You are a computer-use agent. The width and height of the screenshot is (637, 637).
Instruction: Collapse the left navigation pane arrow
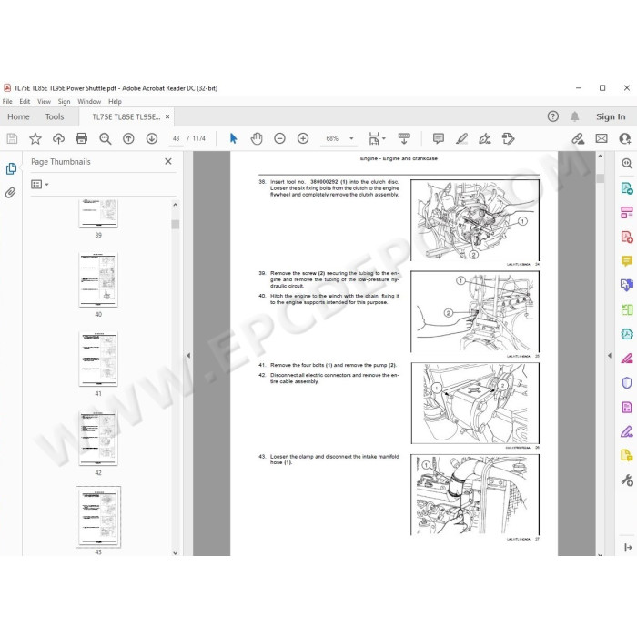point(188,356)
